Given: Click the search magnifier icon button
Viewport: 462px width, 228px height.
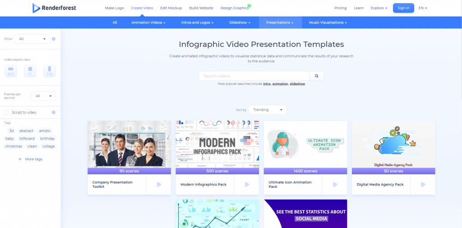Looking at the screenshot, I should 317,76.
